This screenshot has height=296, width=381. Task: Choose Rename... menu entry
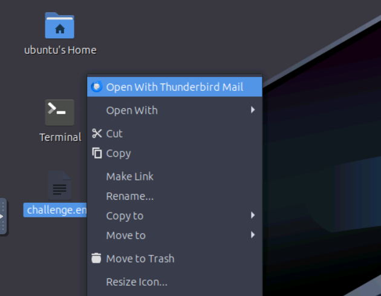174,196
